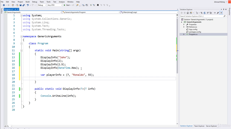Click the Open File folder icon

point(18,5)
